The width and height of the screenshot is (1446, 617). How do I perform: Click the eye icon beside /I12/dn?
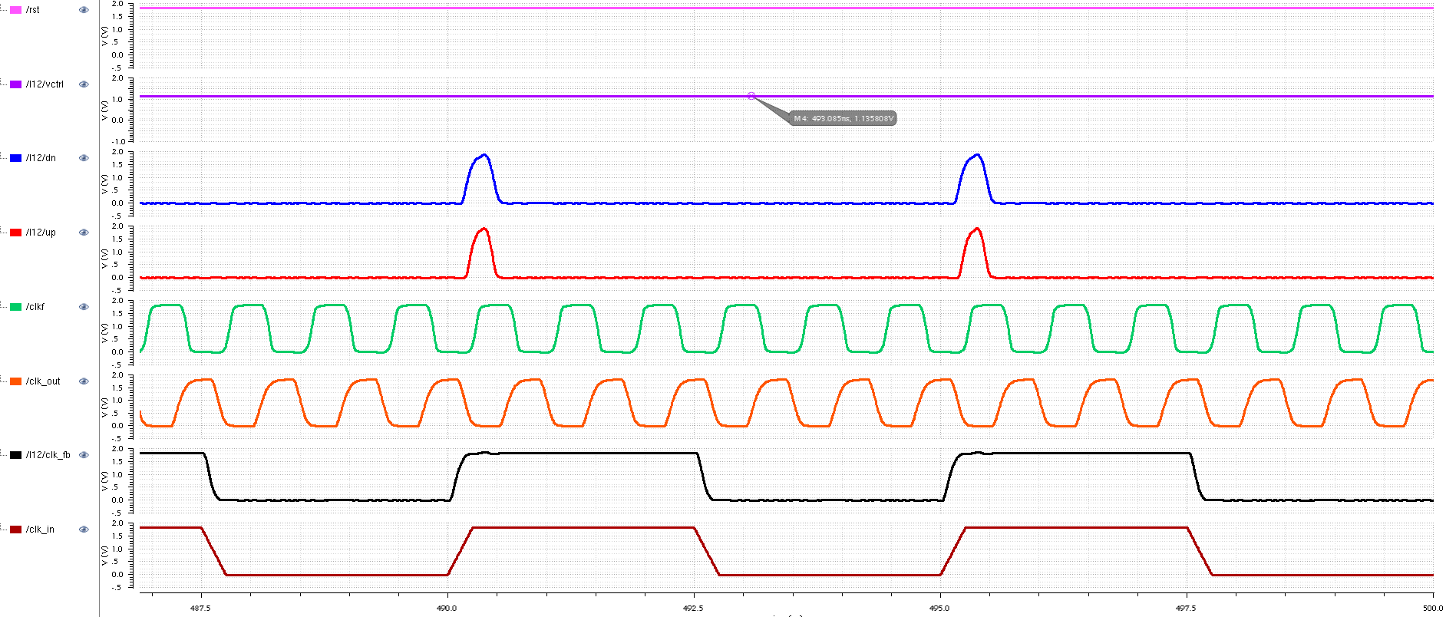tap(84, 158)
